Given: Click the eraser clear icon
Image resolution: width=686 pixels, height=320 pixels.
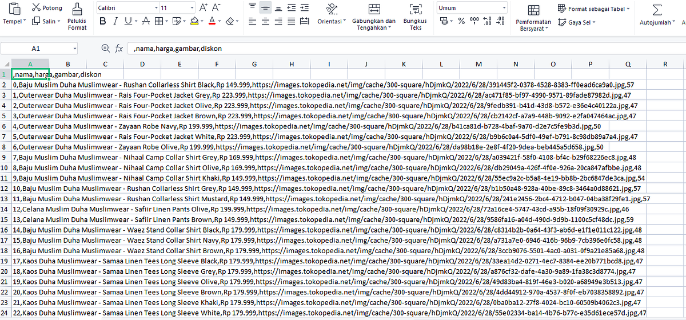Looking at the screenshot, I should pyautogui.click(x=230, y=21).
